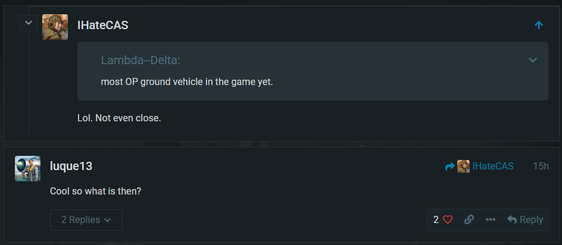The image size is (562, 245).
Task: Expand the Lambda--Delta quote chevron
Action: [x=533, y=60]
